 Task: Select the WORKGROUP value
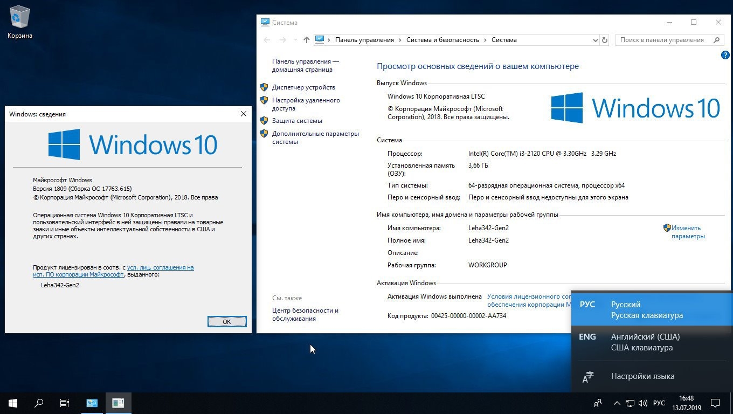(488, 265)
